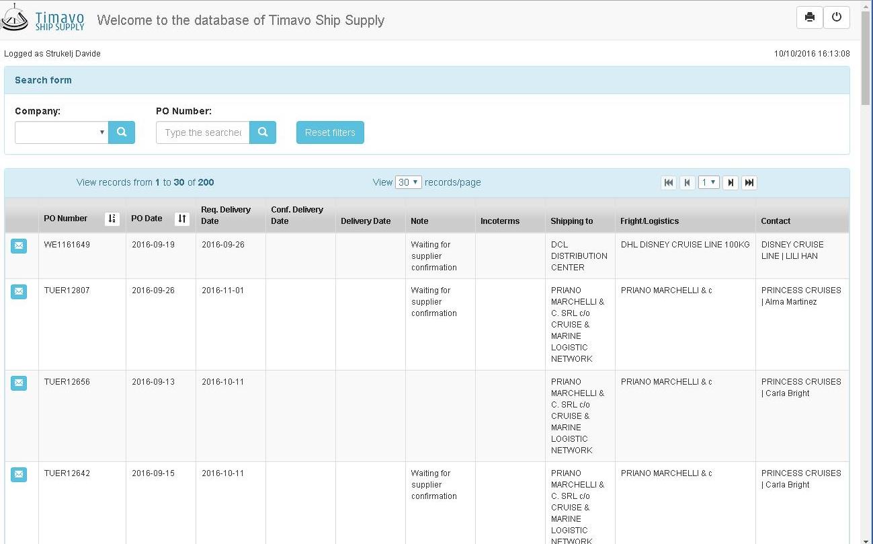Go to next page of records

(731, 182)
